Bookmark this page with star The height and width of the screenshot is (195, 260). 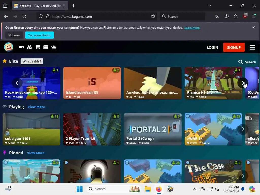coord(153,17)
